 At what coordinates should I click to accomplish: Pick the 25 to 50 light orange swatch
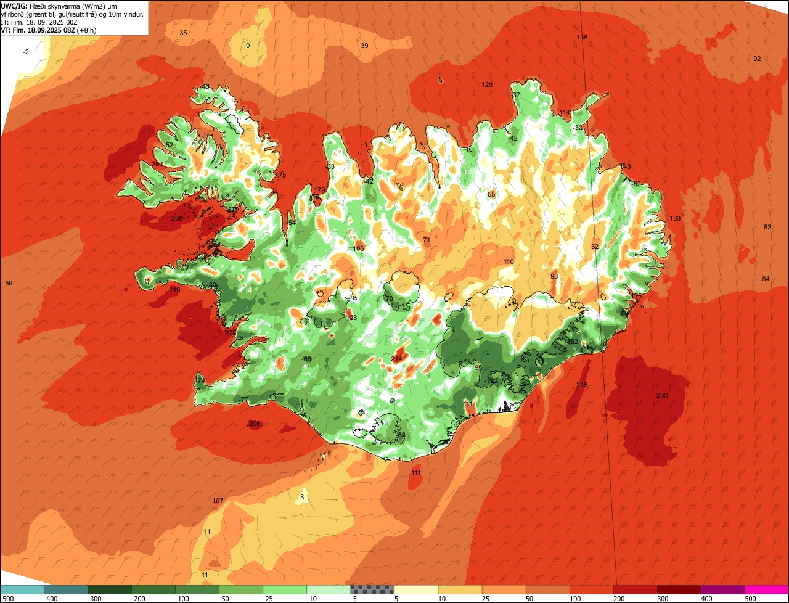(503, 589)
